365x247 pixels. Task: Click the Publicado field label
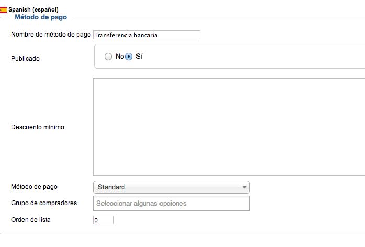[25, 59]
